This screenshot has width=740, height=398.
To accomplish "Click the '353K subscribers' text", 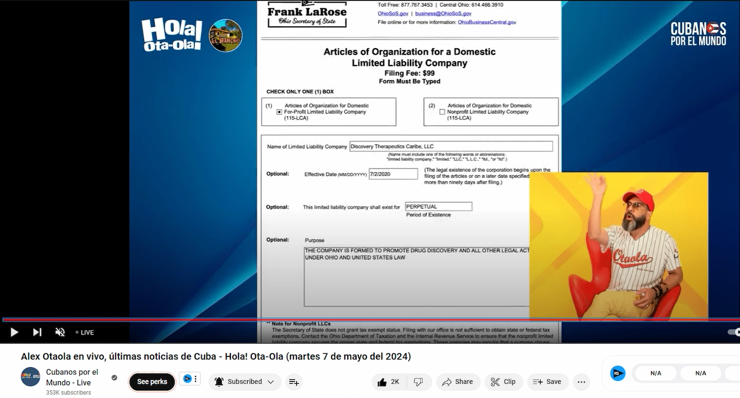I will click(68, 393).
